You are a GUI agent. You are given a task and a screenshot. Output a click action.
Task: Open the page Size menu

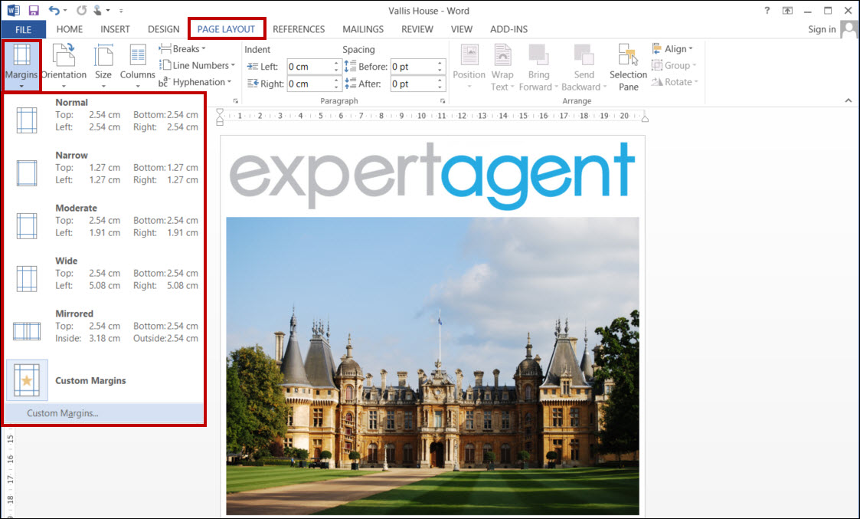point(103,65)
